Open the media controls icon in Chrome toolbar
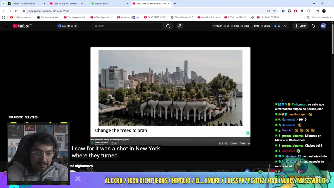 [x=318, y=11]
